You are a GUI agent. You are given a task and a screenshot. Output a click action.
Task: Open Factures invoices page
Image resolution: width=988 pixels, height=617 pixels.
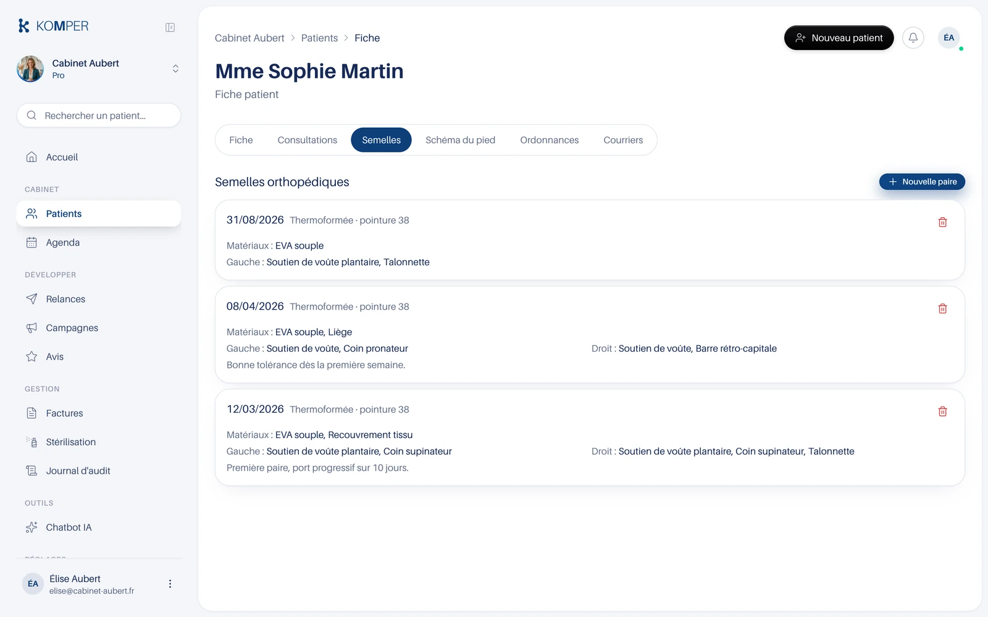(99, 413)
